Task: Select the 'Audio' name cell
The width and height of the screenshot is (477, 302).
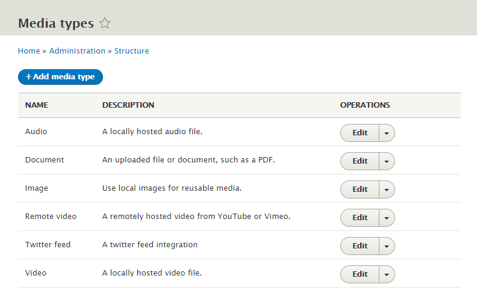Action: pos(36,132)
